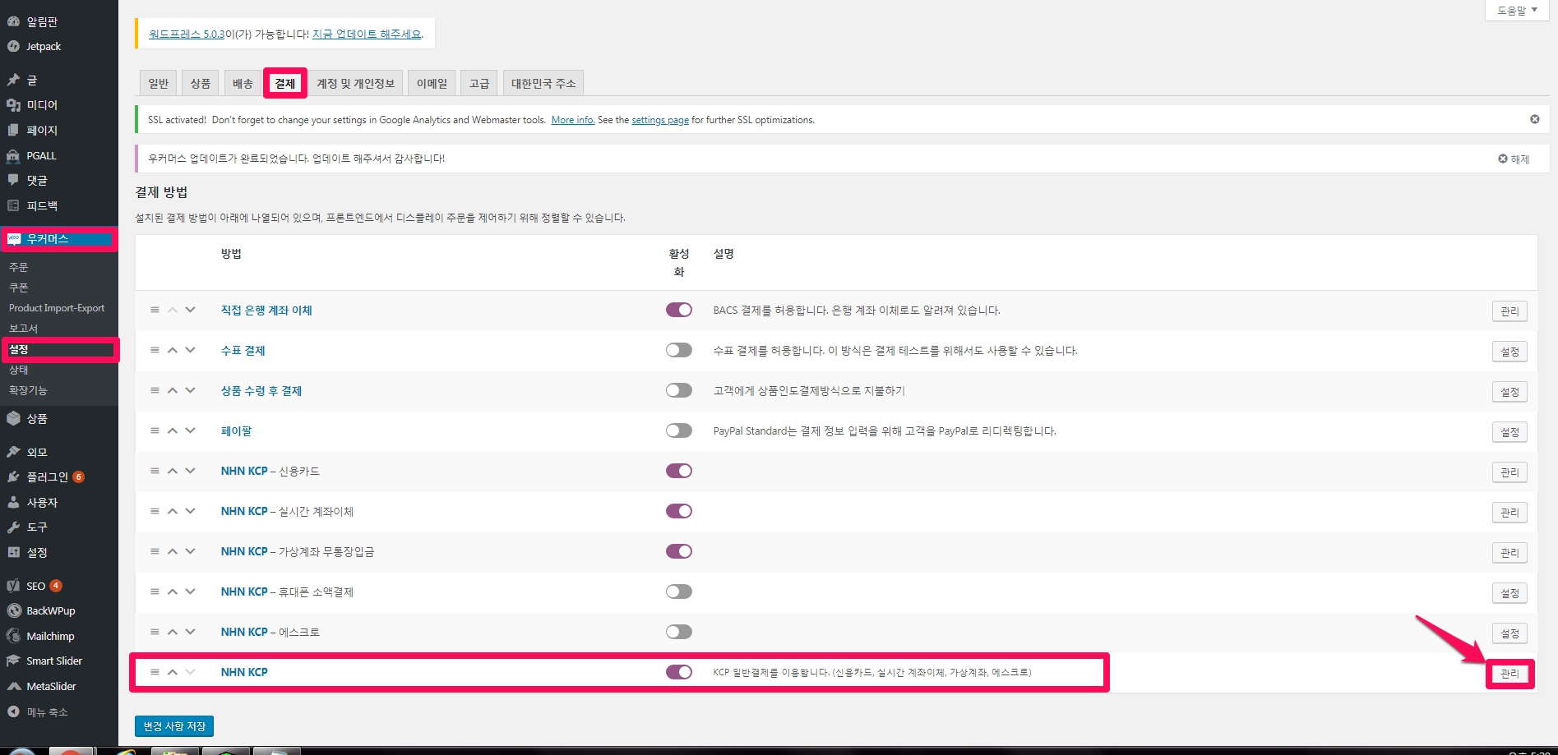
Task: Open the 대한민국 주소 tab
Action: point(543,84)
